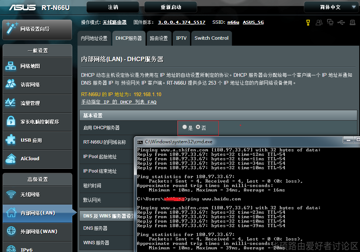This screenshot has width=360, height=252.
Task: Click the 无线网络 wireless signal icon
Action: [11, 194]
